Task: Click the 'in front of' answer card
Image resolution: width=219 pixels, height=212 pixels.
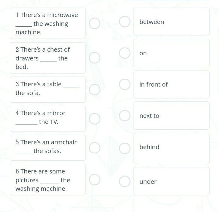Action: tap(171, 84)
